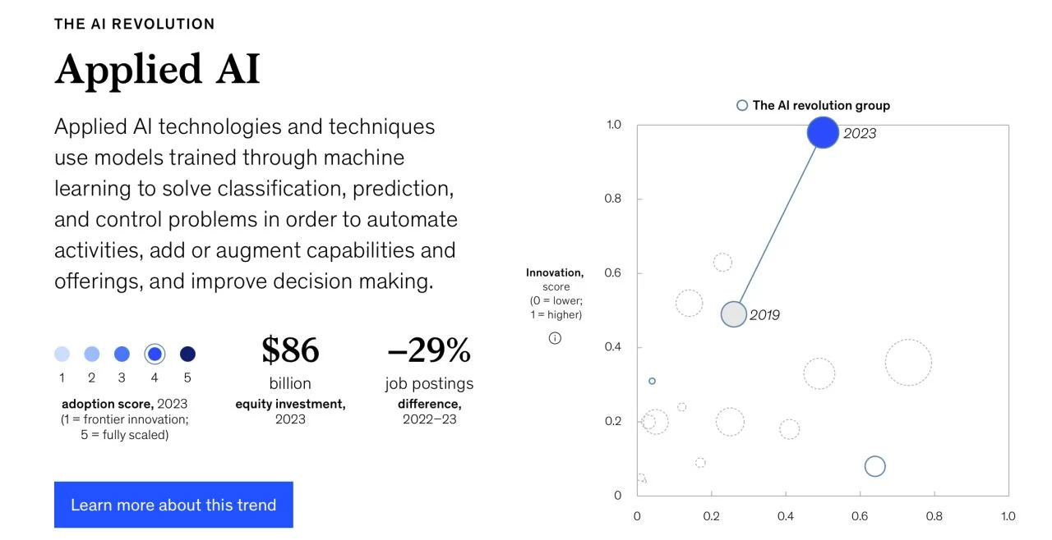Select the large blue 2023 bubble
1052x540 pixels.
coord(823,132)
